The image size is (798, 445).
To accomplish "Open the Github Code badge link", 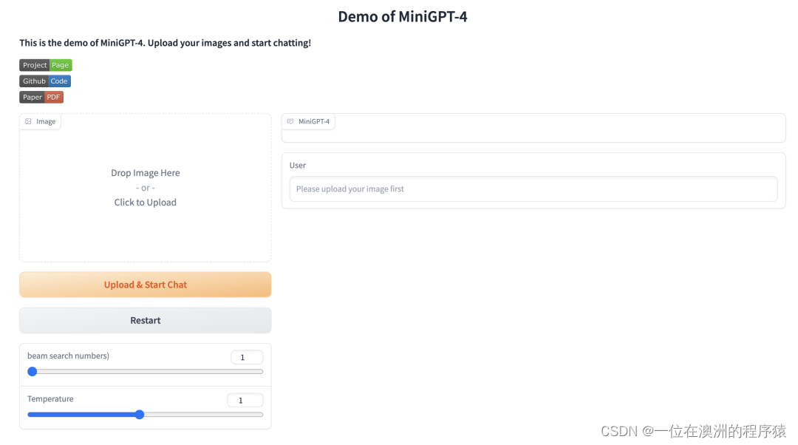I will click(x=45, y=81).
